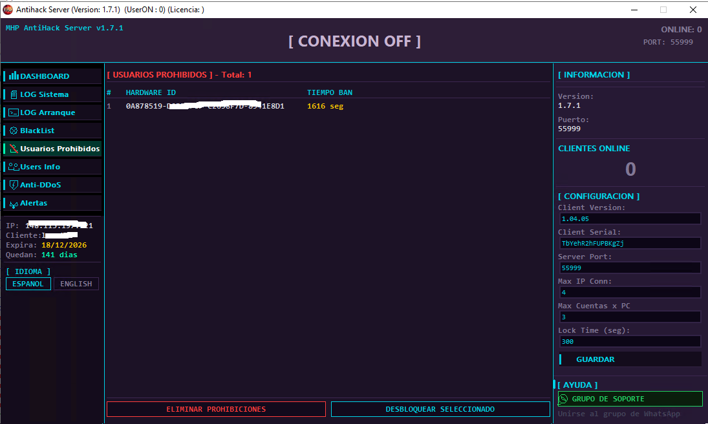Click the PORT: 55999 header text
The image size is (708, 424).
click(x=668, y=42)
